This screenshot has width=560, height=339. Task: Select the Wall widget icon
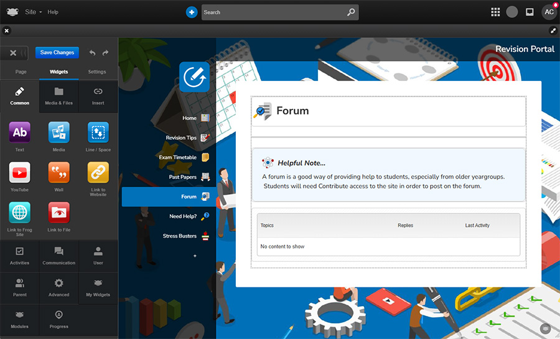tap(59, 172)
